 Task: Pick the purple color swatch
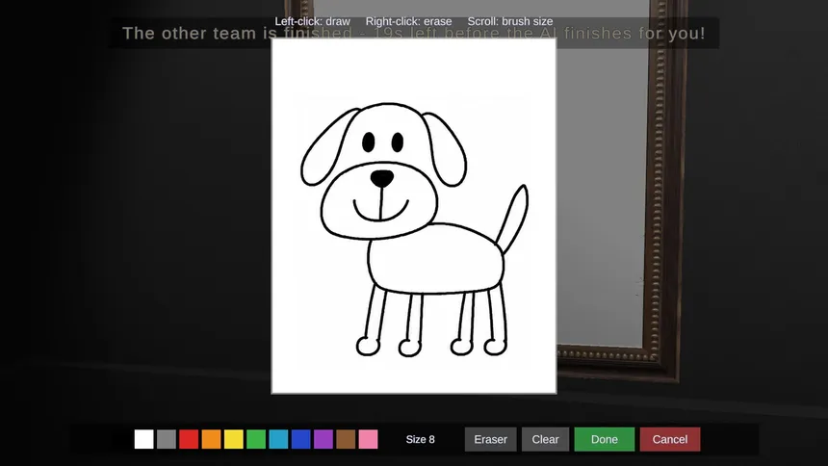pyautogui.click(x=323, y=439)
